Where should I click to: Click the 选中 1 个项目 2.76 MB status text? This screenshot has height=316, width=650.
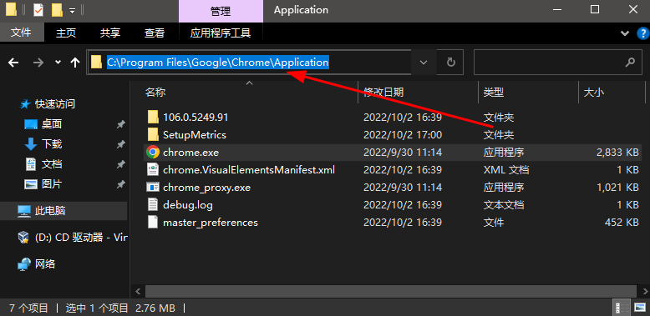tap(120, 308)
